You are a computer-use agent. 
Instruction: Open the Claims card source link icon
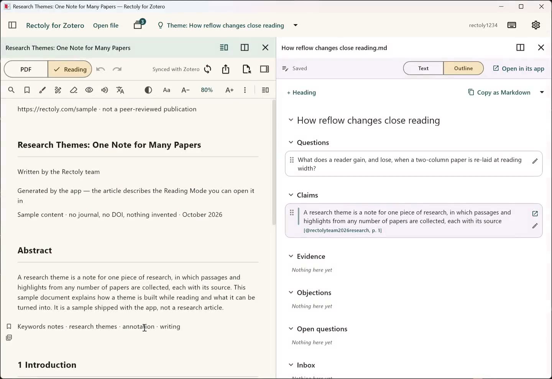(535, 214)
